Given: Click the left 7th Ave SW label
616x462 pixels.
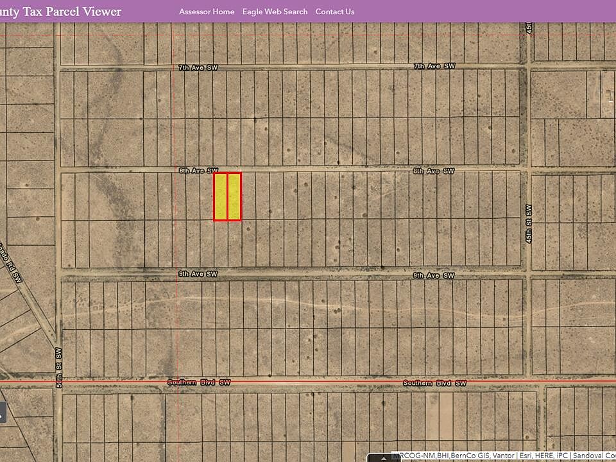Looking at the screenshot, I should point(198,67).
